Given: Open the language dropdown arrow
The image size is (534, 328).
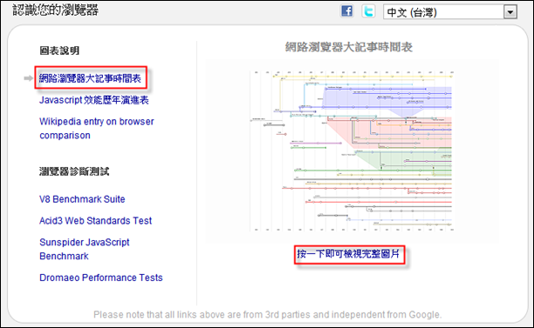Looking at the screenshot, I should click(x=510, y=12).
